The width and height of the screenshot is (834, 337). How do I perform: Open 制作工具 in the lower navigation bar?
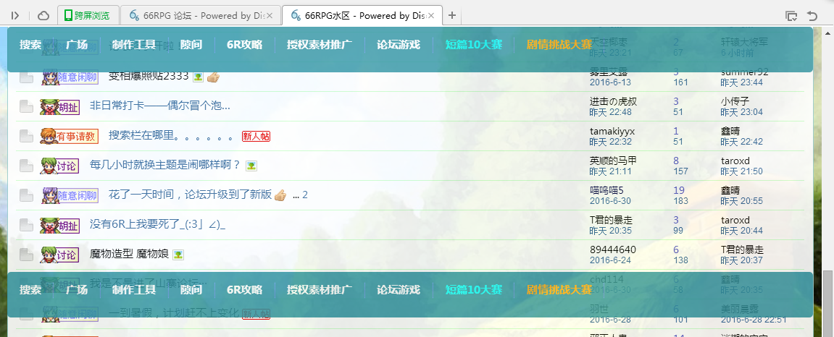click(x=134, y=290)
